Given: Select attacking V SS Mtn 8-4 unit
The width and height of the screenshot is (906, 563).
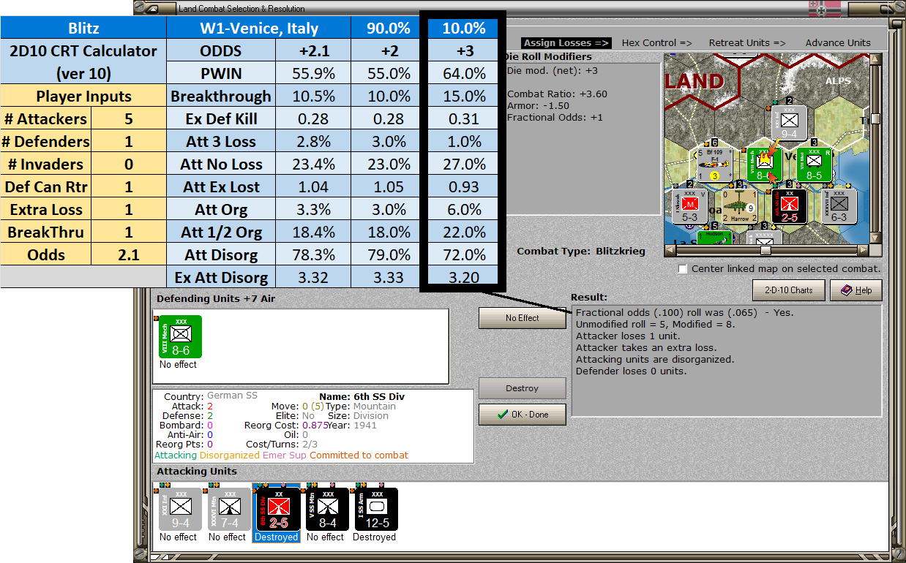Looking at the screenshot, I should 328,510.
